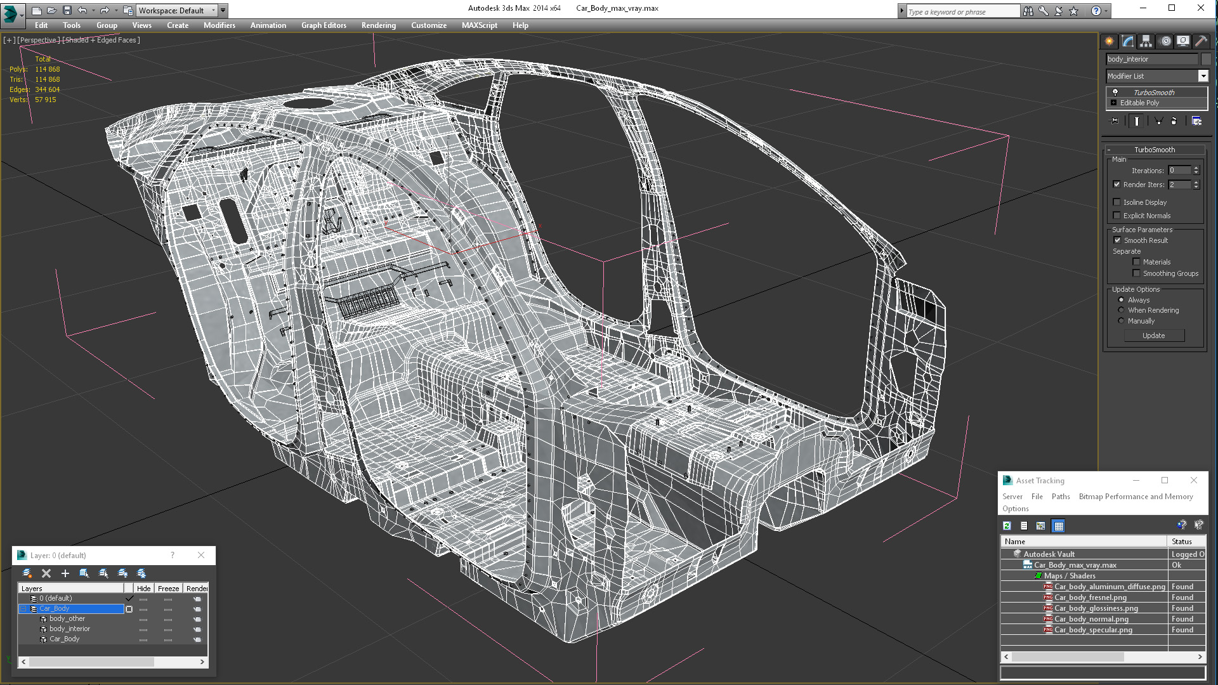Toggle Car_Body layer current checkbox
Viewport: 1218px width, 685px height.
[129, 609]
